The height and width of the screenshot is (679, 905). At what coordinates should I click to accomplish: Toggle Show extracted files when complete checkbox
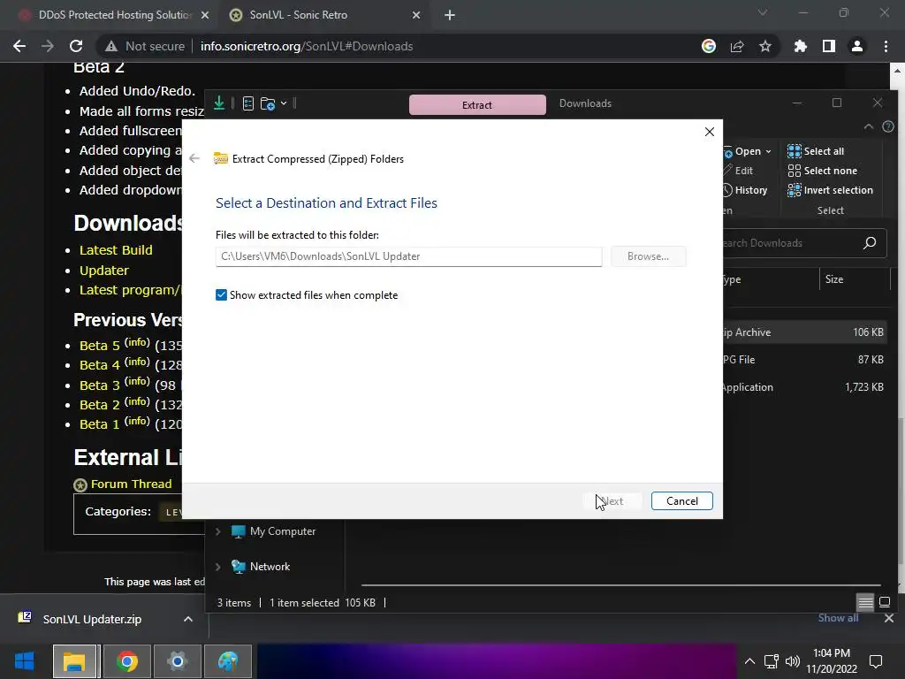[x=221, y=295]
